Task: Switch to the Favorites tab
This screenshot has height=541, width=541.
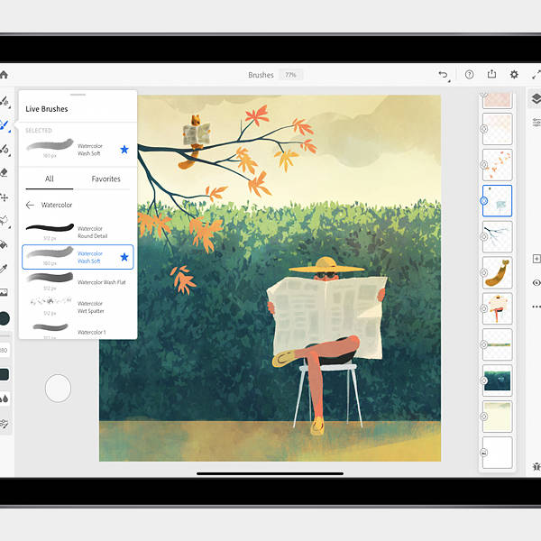Action: (105, 179)
